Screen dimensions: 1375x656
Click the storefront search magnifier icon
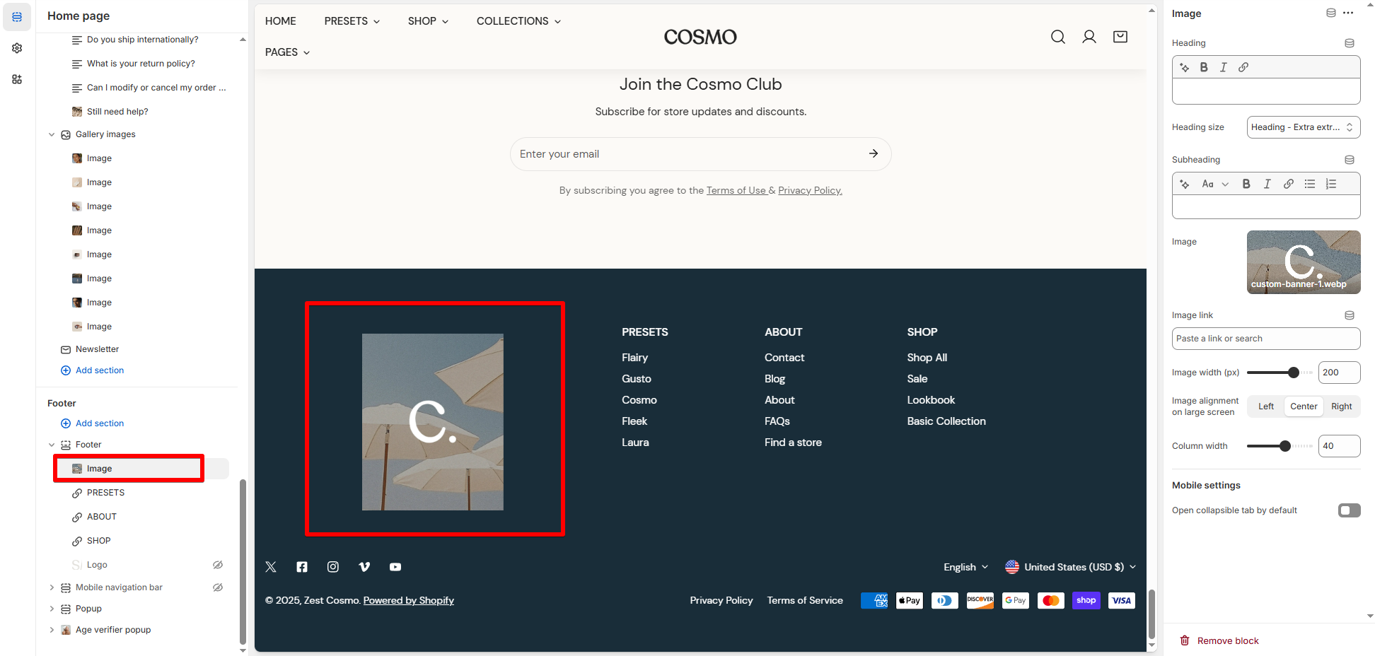pos(1057,37)
